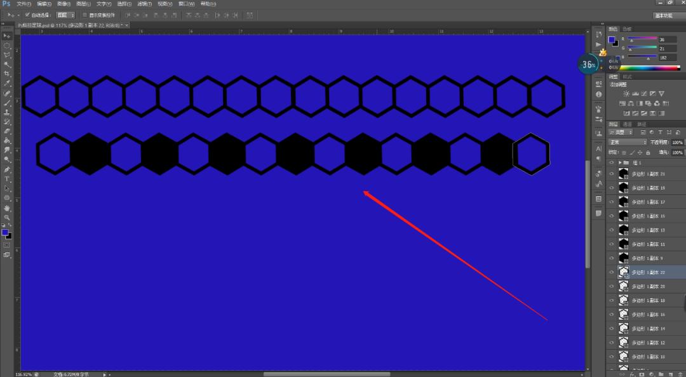Select the History Brush tool
686x377 pixels.
click(x=6, y=122)
